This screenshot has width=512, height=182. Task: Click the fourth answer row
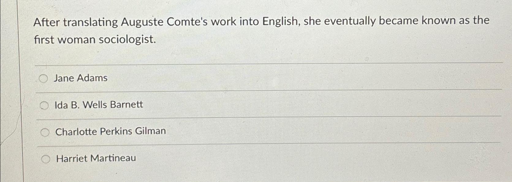point(214,158)
